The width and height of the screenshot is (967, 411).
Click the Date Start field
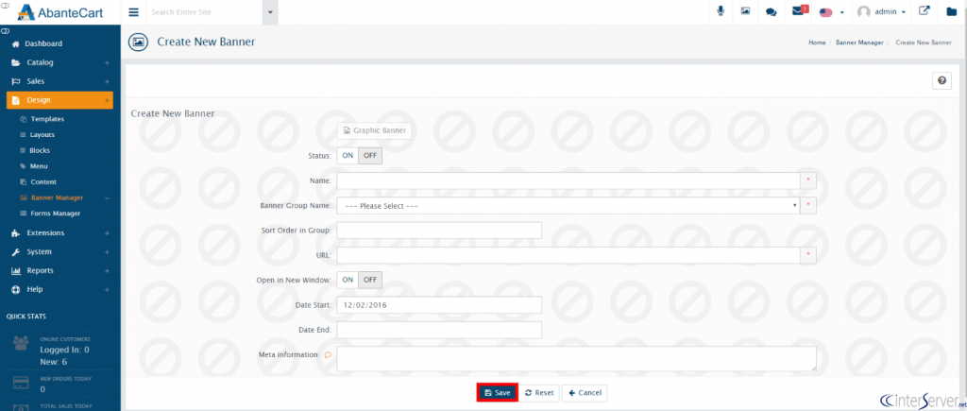pos(439,305)
